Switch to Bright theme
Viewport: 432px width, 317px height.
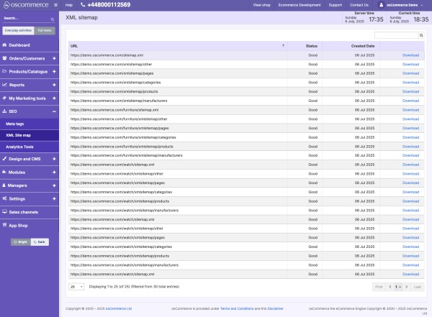pyautogui.click(x=21, y=242)
